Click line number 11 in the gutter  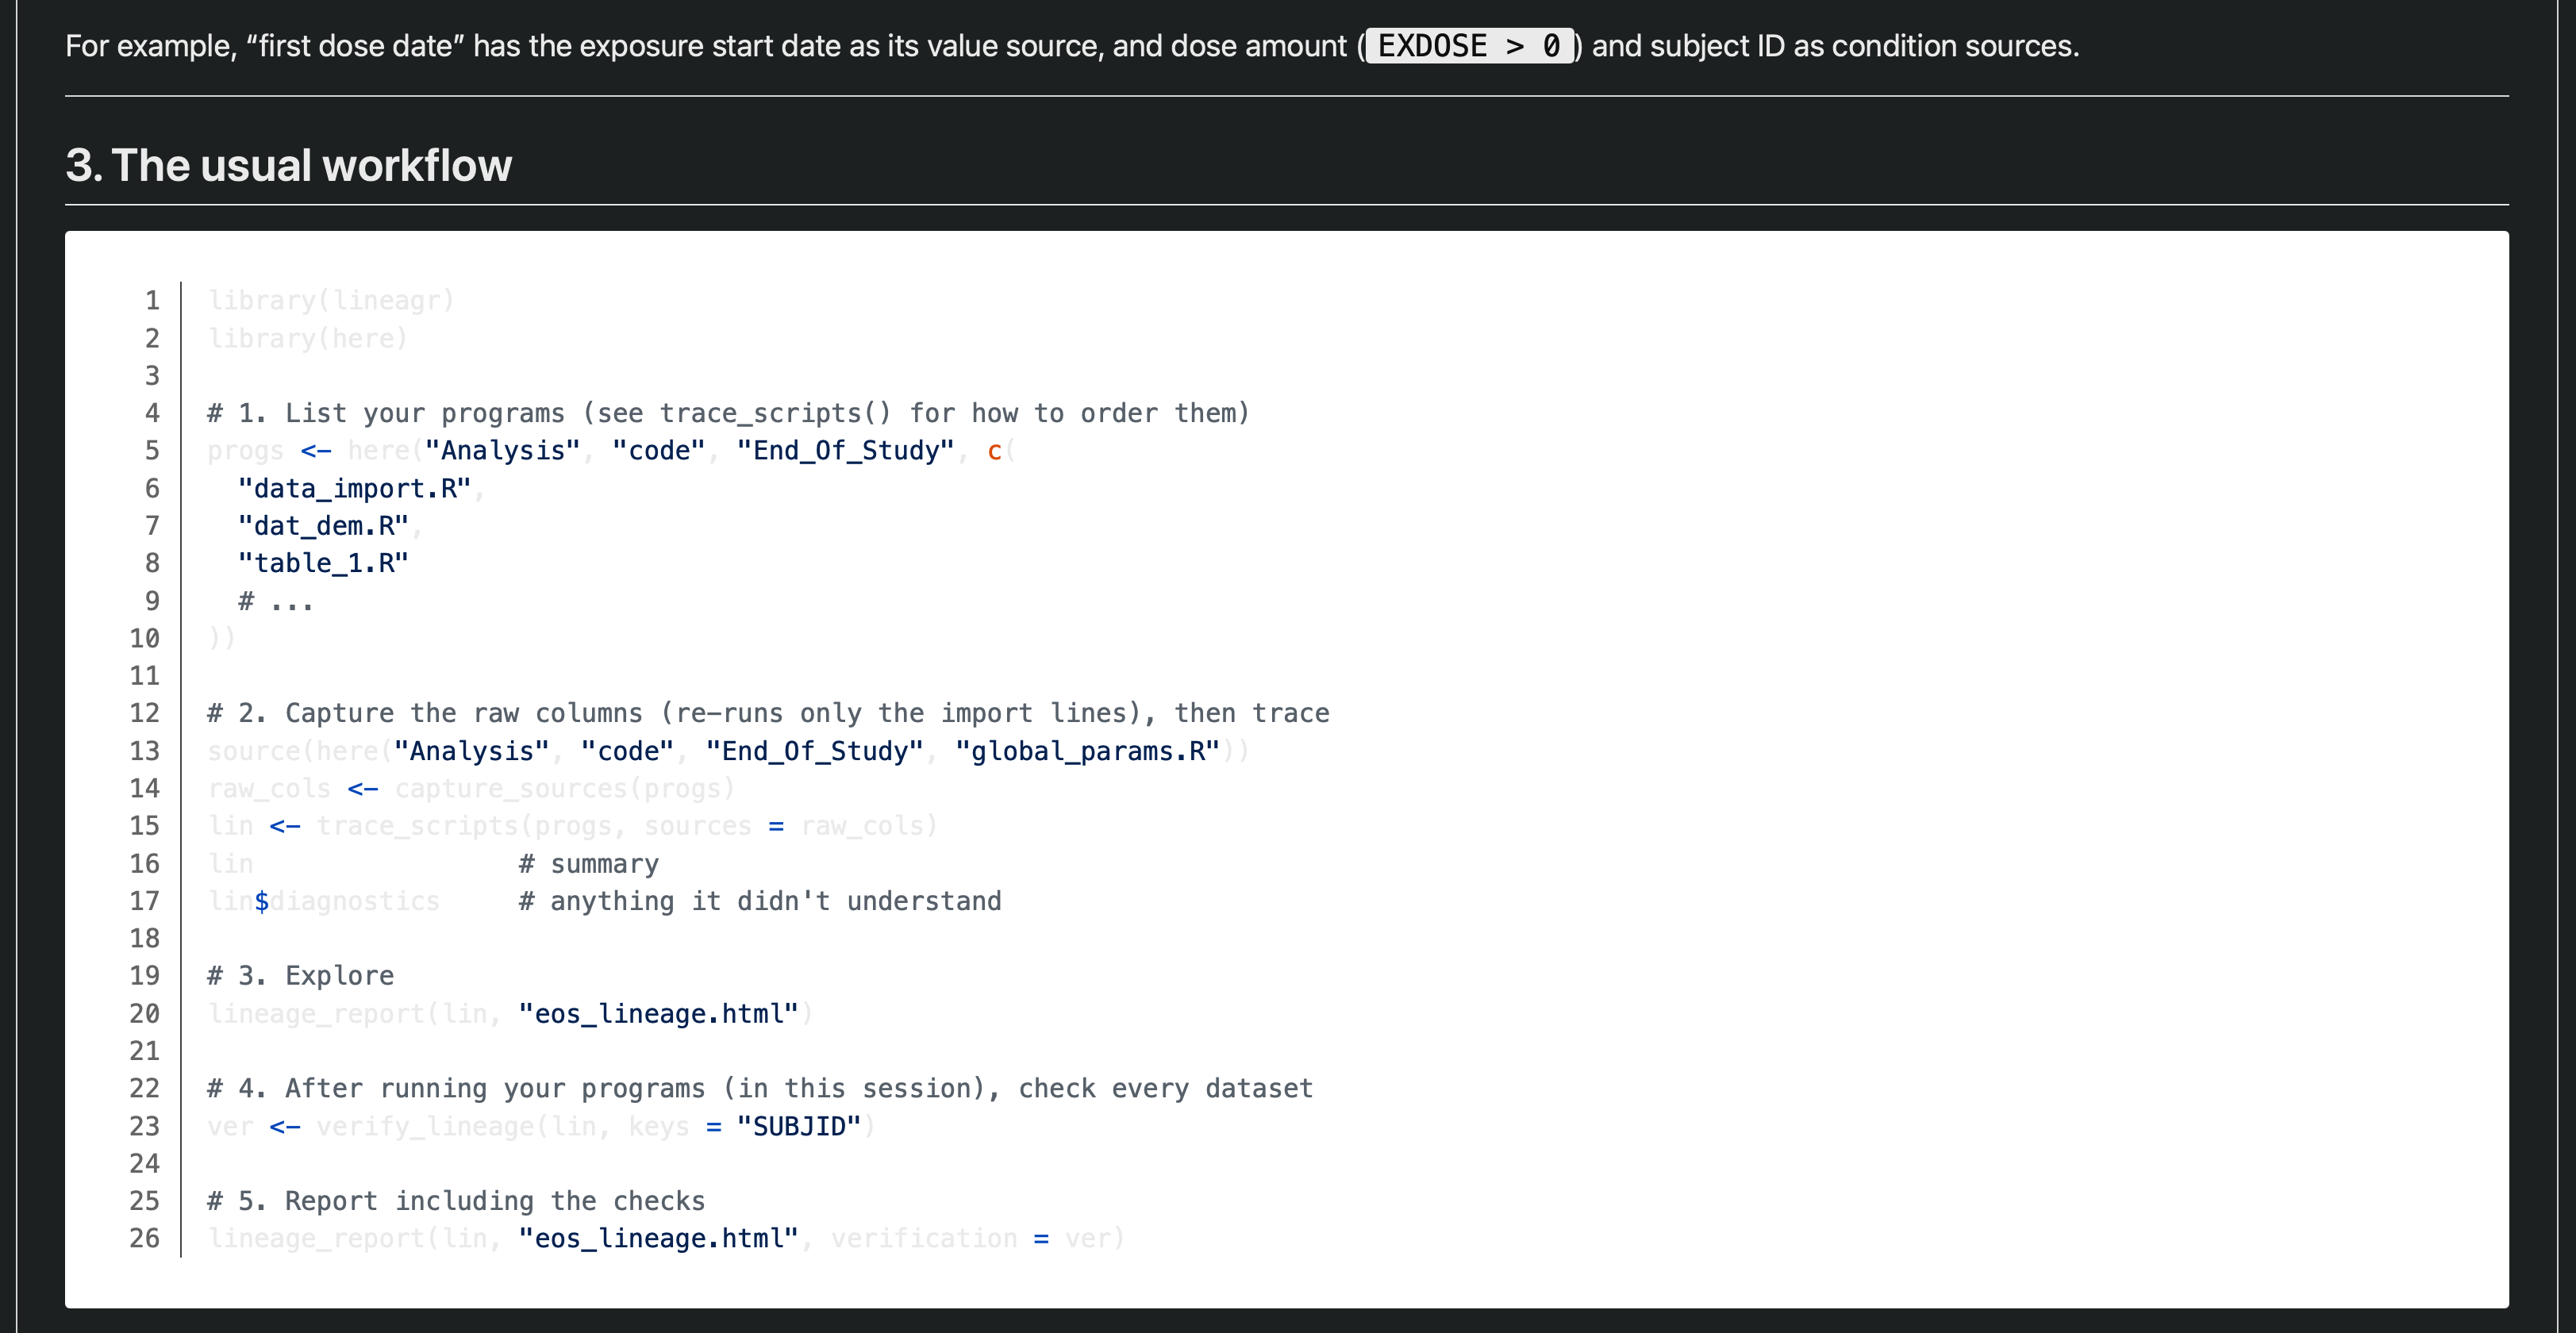pos(145,676)
